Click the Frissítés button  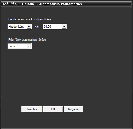(32, 109)
